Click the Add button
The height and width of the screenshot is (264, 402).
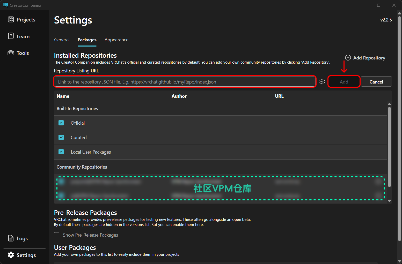coord(344,82)
